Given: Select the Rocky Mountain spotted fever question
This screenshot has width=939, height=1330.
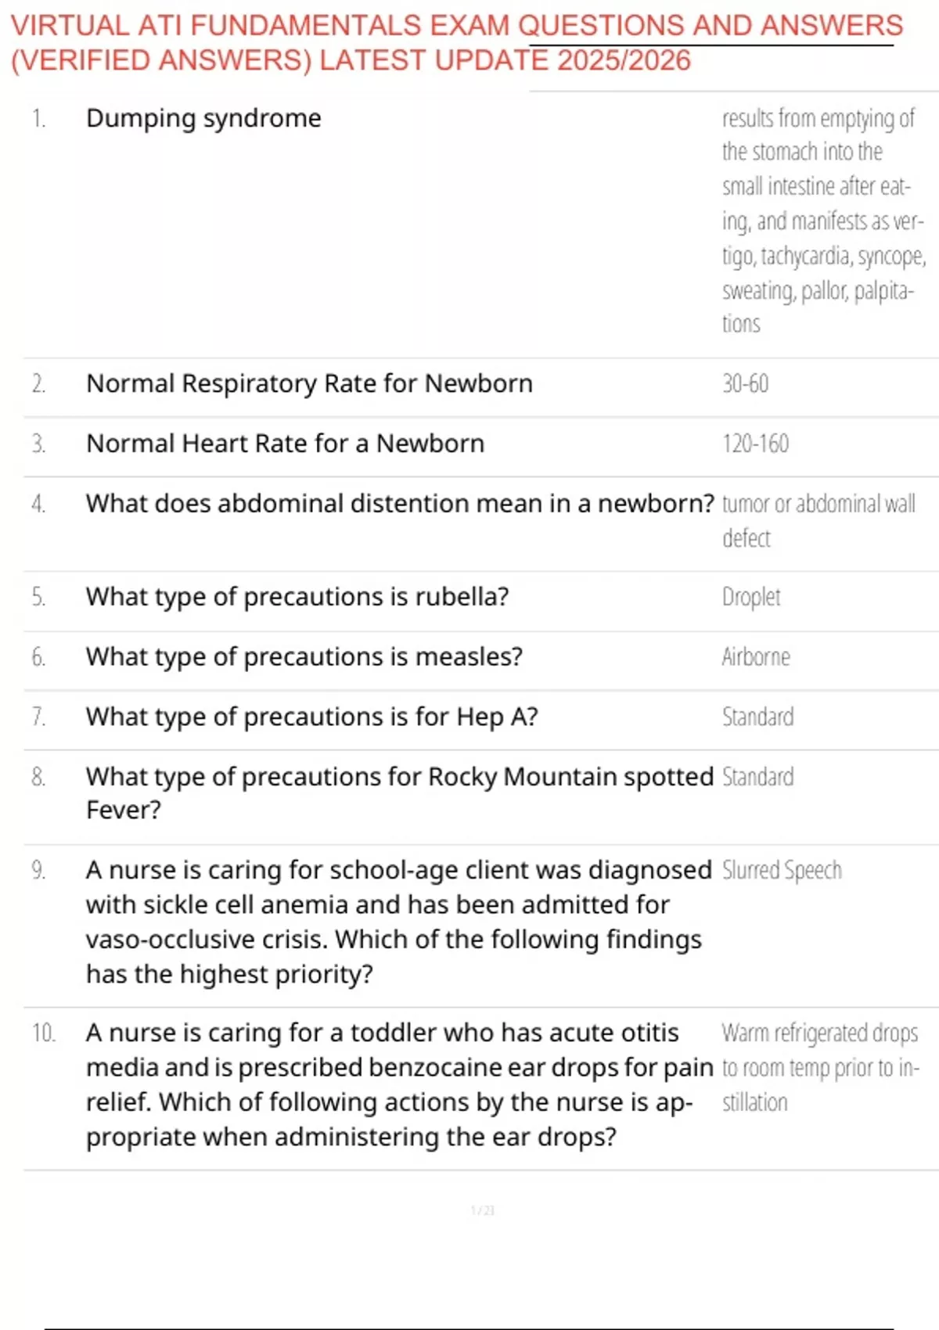Looking at the screenshot, I should (x=399, y=793).
